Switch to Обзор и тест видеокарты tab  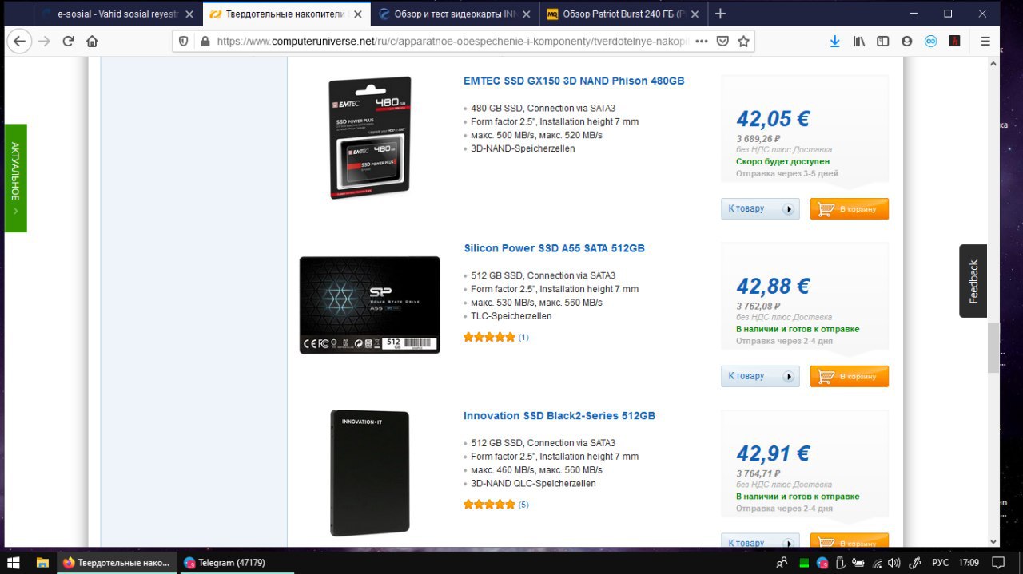click(456, 14)
